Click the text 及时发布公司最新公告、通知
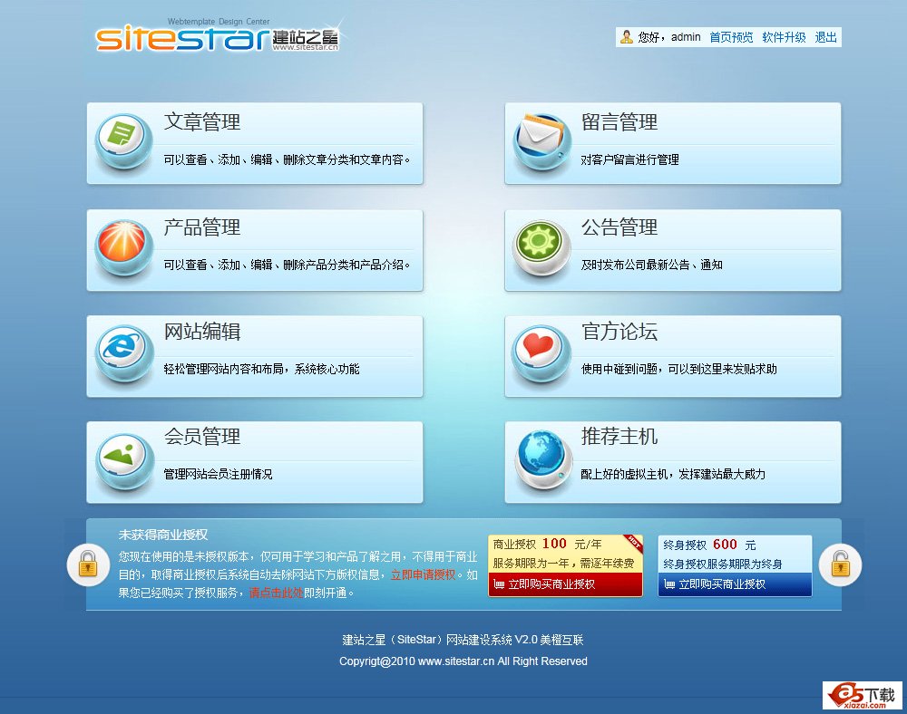Viewport: 907px width, 714px height. 652,265
